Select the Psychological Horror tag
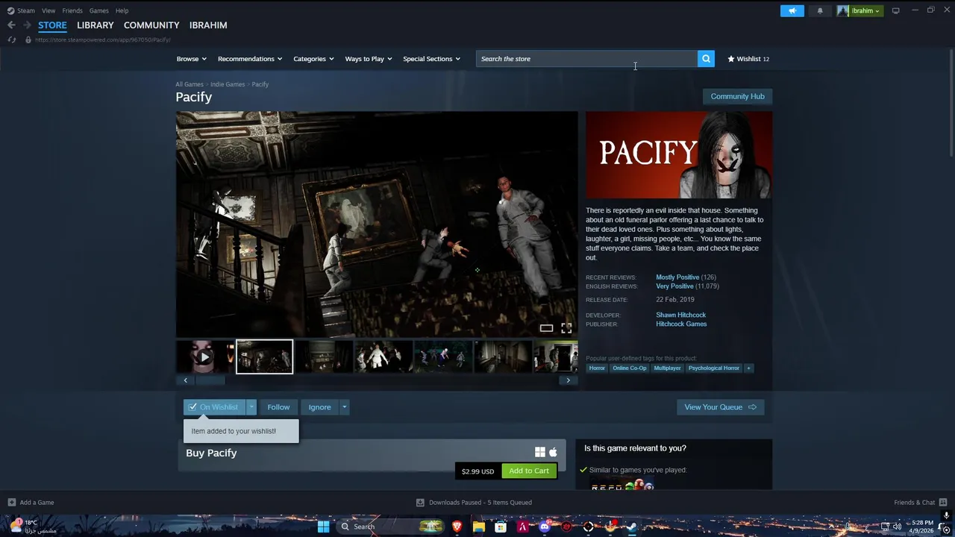Screen dimensions: 955x537 pos(714,368)
